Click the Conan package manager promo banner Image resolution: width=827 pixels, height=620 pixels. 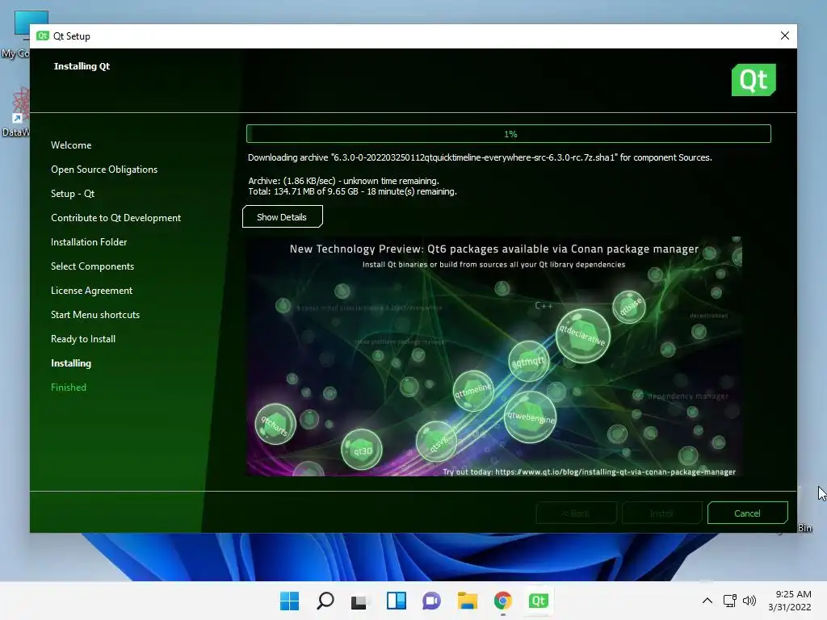pyautogui.click(x=494, y=356)
